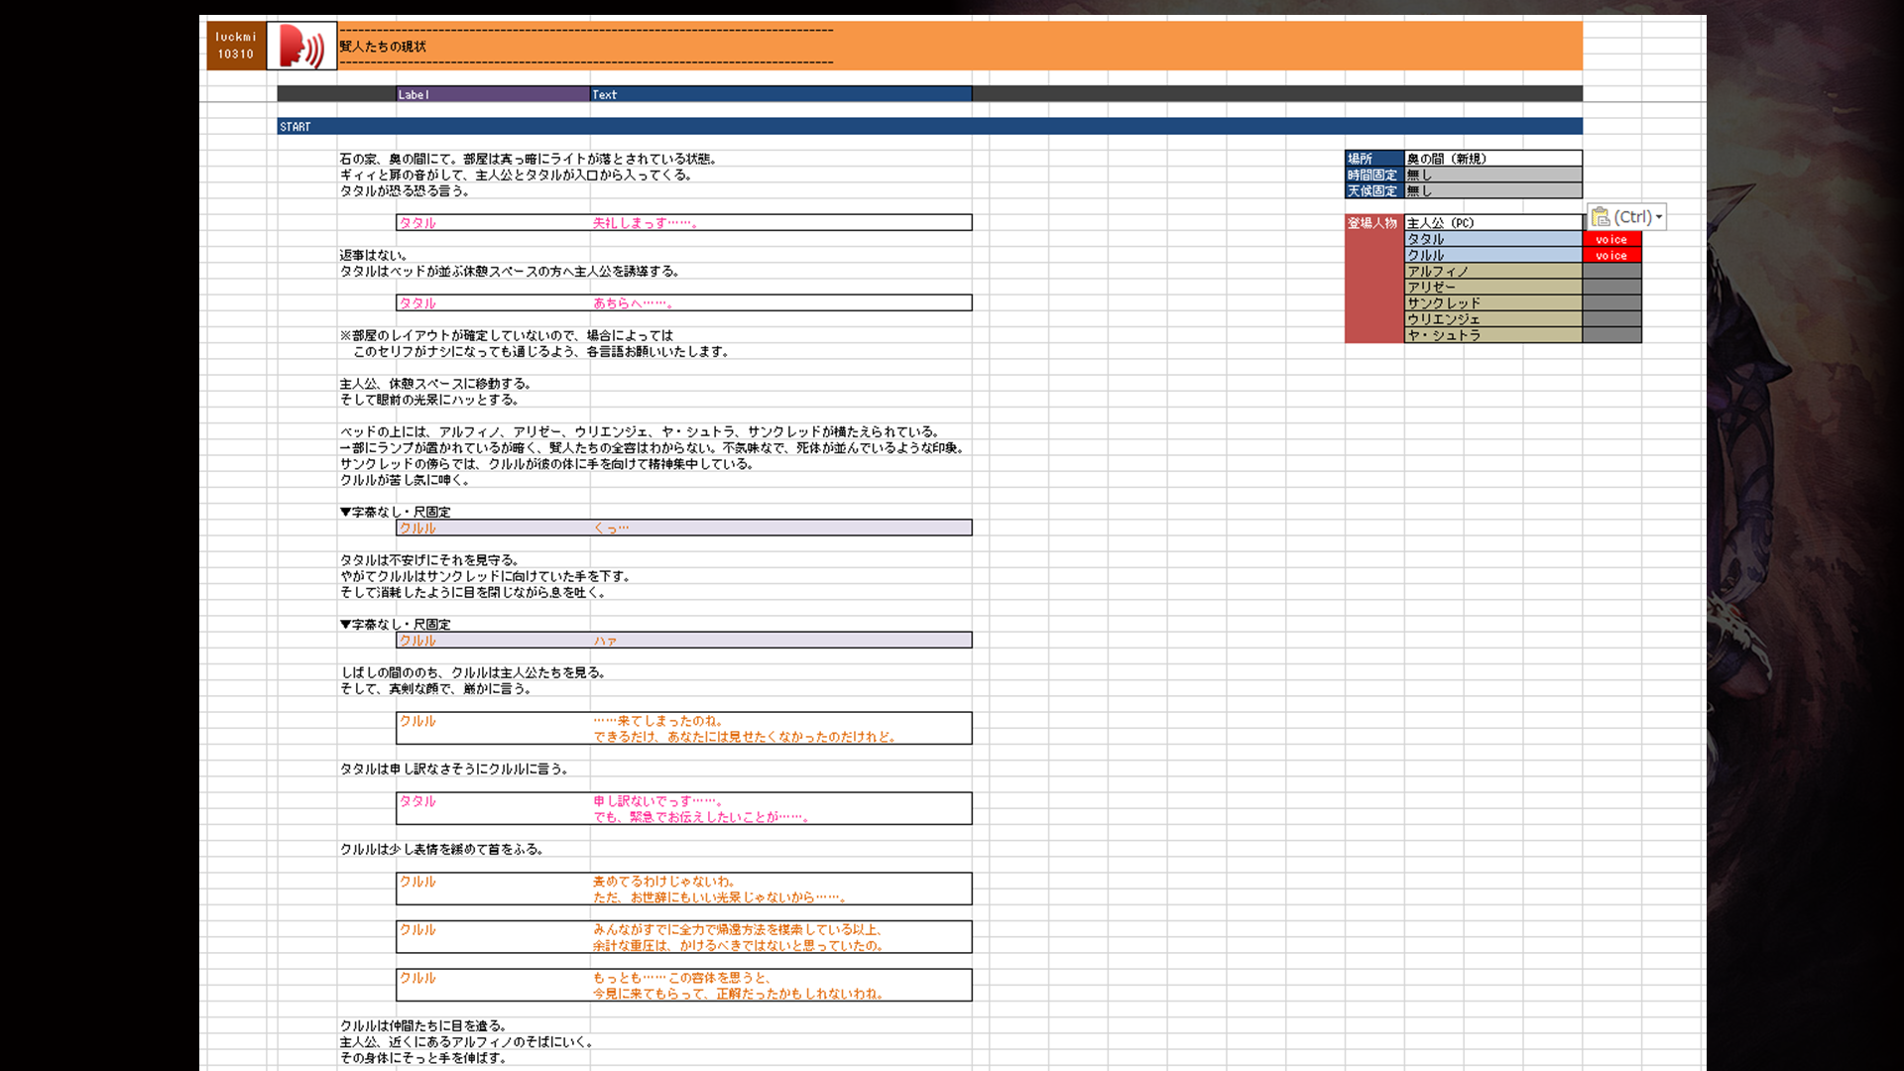Click the first ▼字幕なし・尺固定 marker
This screenshot has width=1904, height=1071.
pyautogui.click(x=395, y=512)
